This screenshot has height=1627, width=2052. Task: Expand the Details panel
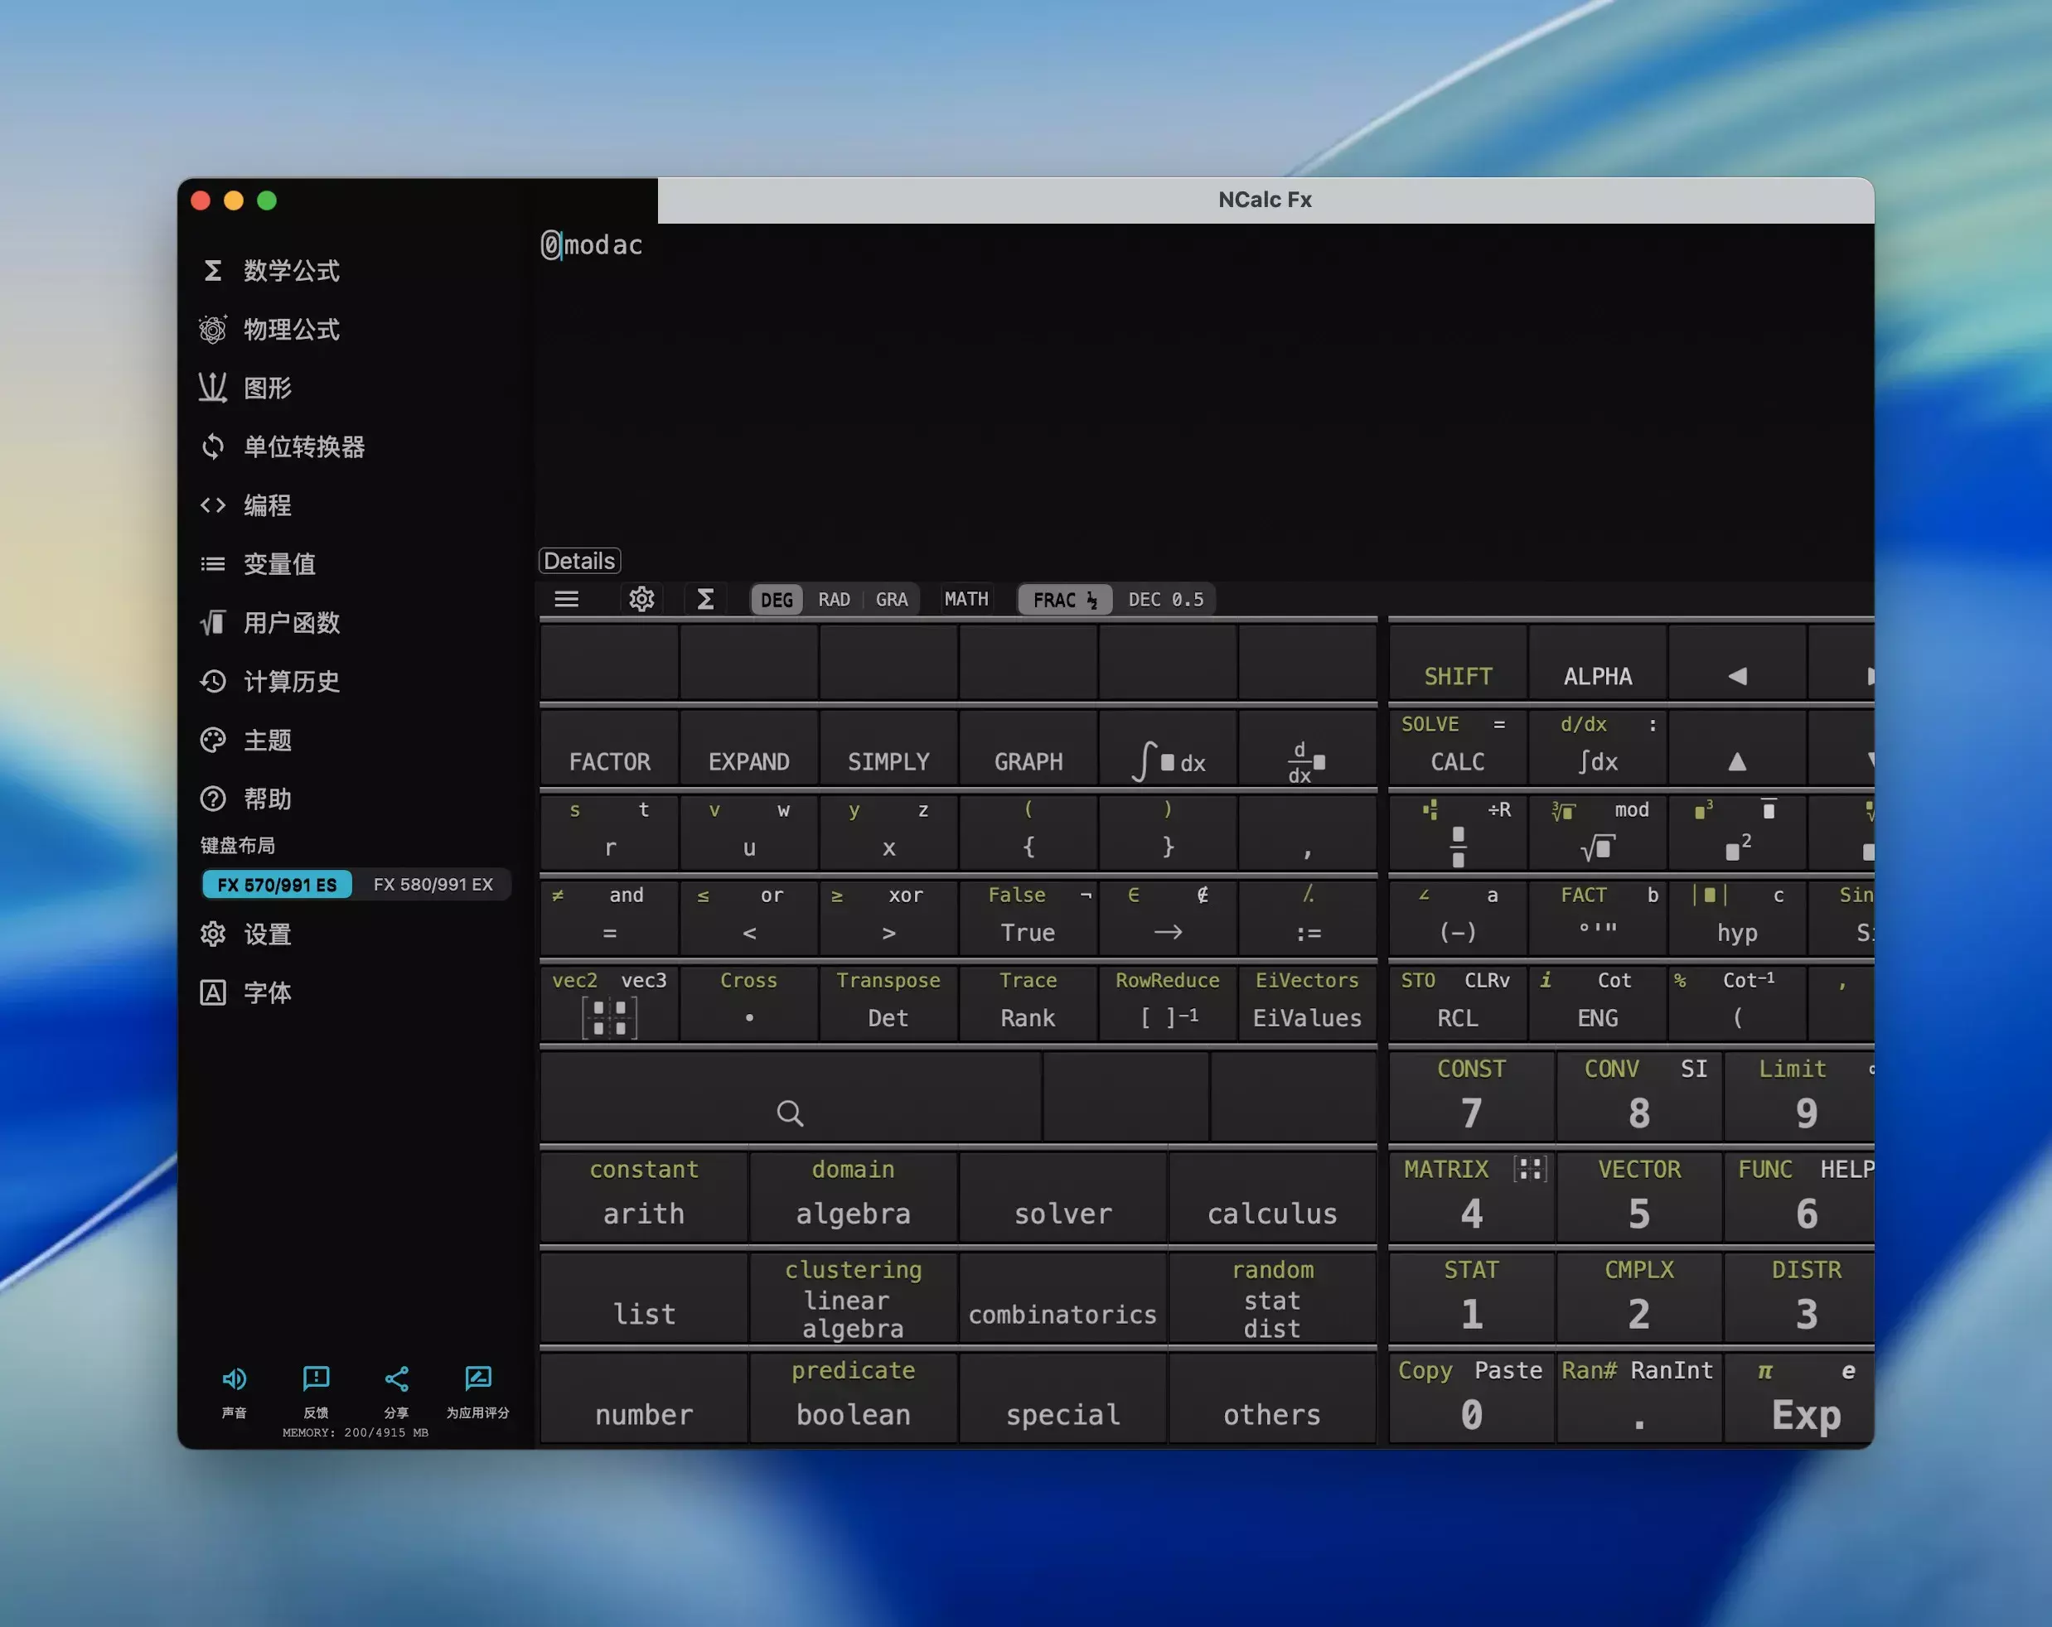[x=579, y=562]
